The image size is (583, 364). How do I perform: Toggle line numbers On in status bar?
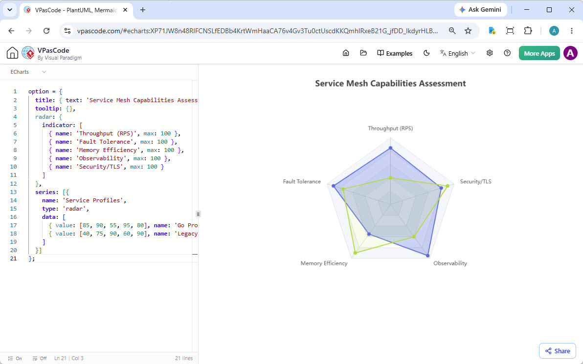[15, 359]
